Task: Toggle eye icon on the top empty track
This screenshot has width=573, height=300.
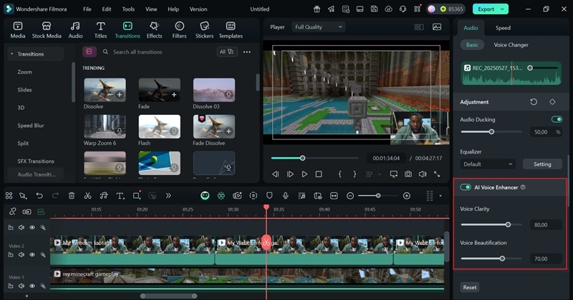Action: click(x=32, y=227)
